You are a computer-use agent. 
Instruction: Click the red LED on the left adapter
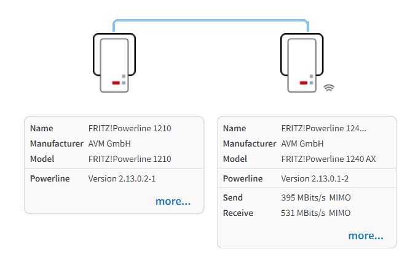[x=116, y=82]
